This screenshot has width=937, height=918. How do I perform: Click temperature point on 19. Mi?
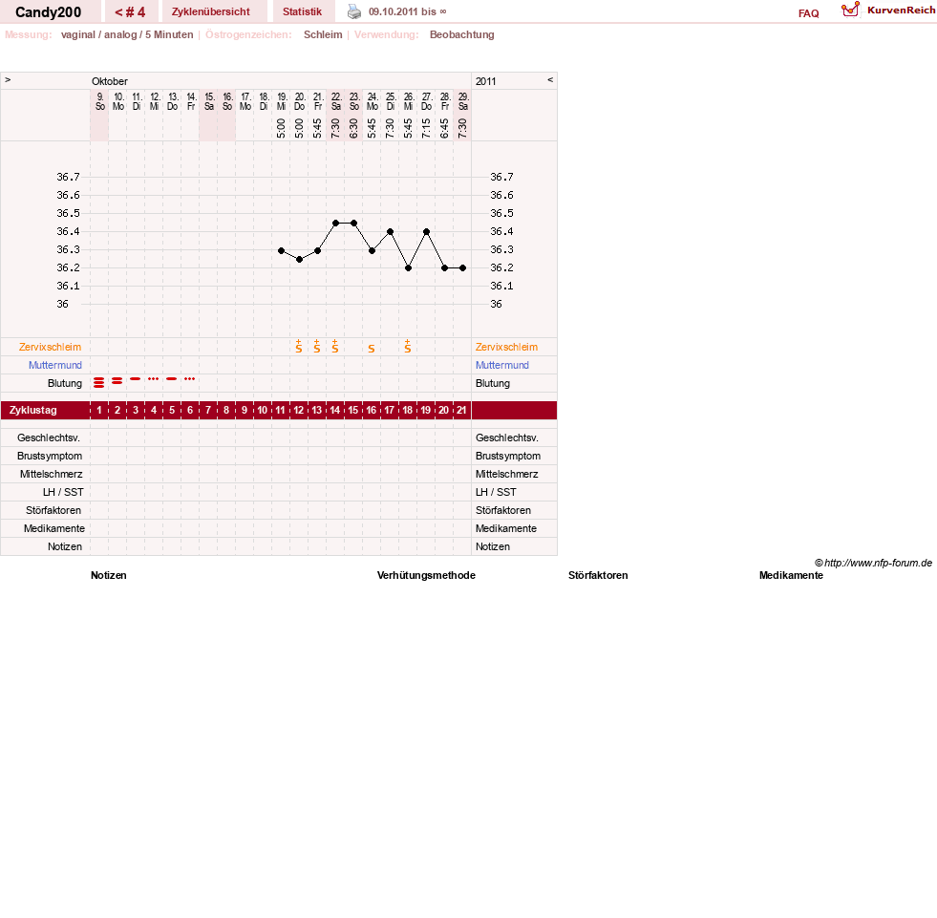[282, 251]
